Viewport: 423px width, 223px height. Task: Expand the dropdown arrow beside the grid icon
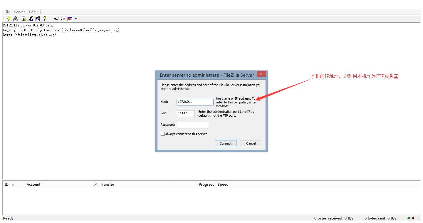point(75,19)
